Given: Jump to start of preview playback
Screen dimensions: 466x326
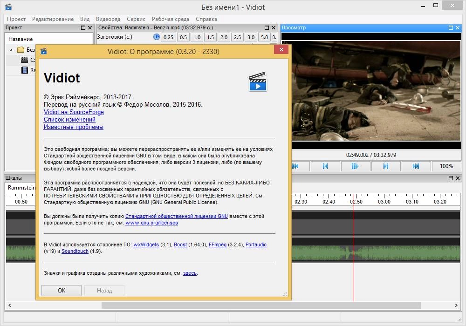Looking at the screenshot, I should tap(295, 166).
